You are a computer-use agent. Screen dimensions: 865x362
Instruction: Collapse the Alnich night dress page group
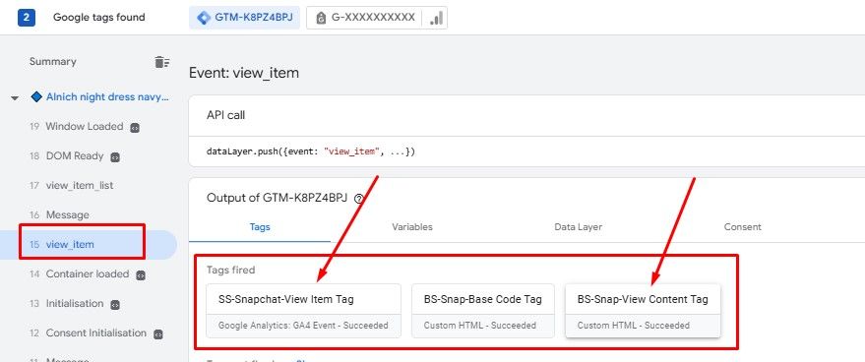tap(15, 97)
